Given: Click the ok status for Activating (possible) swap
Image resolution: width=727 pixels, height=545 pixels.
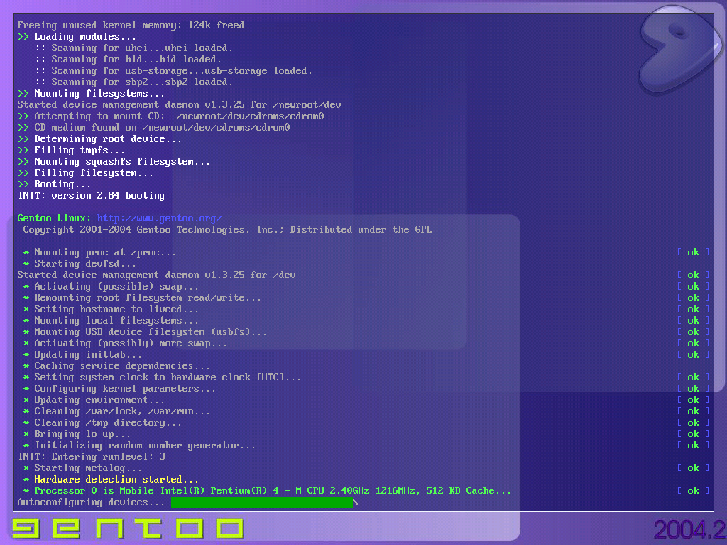Looking at the screenshot, I should tap(693, 287).
